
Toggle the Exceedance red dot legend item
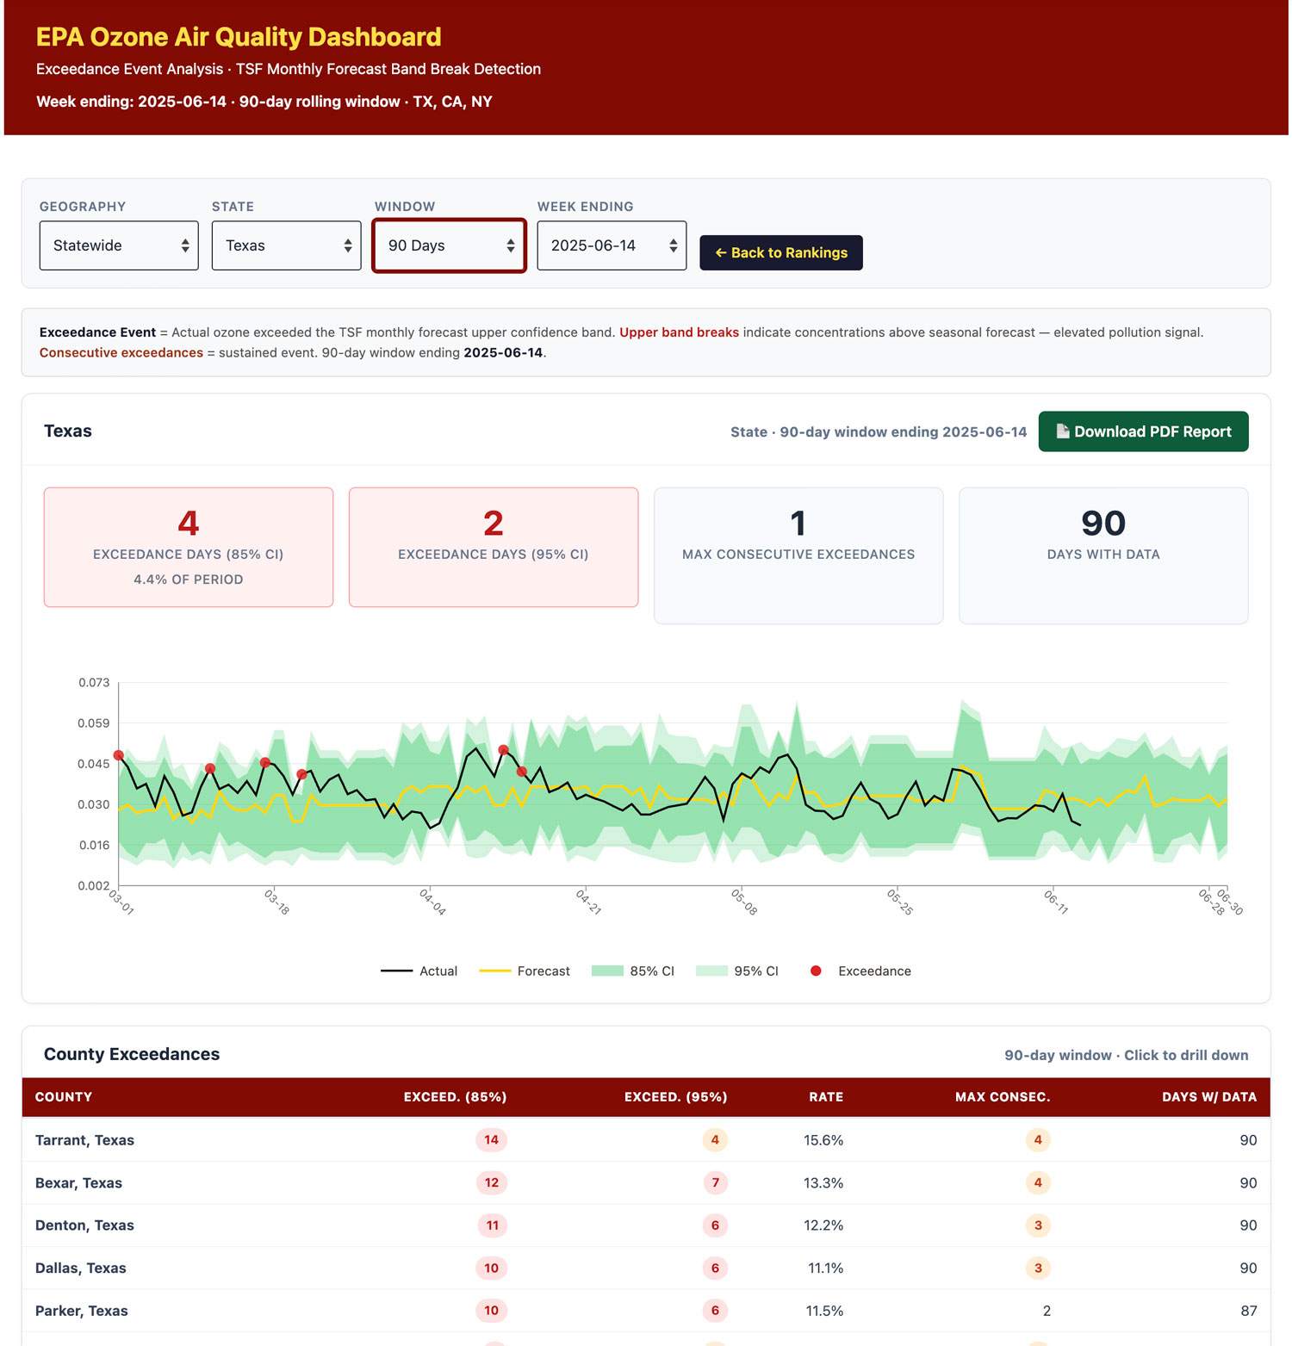click(x=860, y=971)
